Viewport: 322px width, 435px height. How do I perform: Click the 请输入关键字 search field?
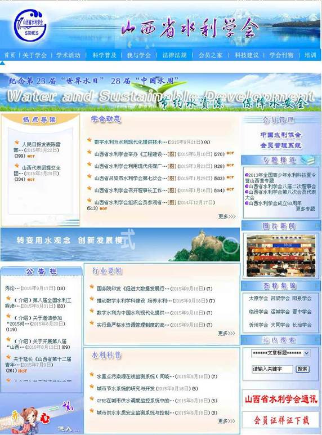tap(272, 369)
